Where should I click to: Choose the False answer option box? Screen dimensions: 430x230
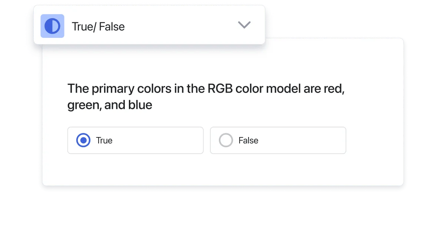(x=278, y=140)
